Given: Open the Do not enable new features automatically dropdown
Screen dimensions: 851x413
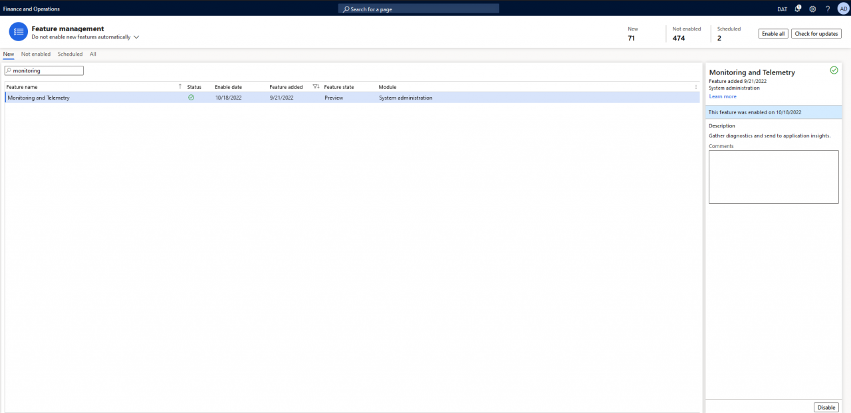Looking at the screenshot, I should point(136,37).
